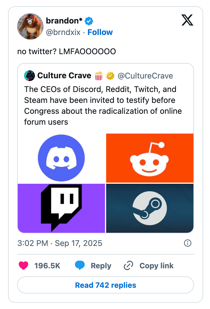Click the 3:02 PM Sep 17, 2025 timestamp

coord(60,243)
